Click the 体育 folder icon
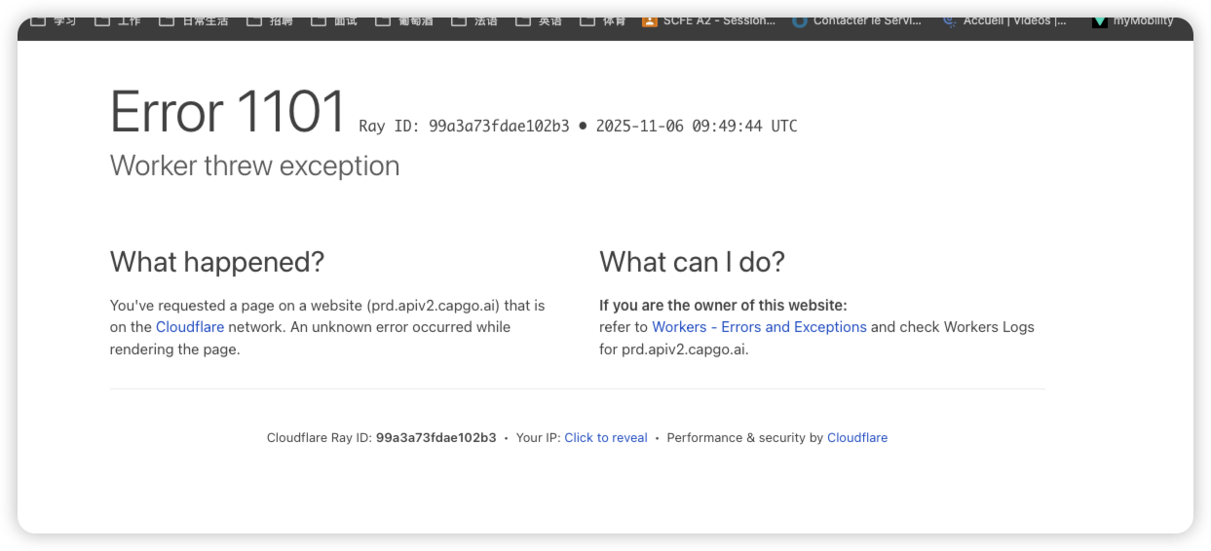 [587, 20]
